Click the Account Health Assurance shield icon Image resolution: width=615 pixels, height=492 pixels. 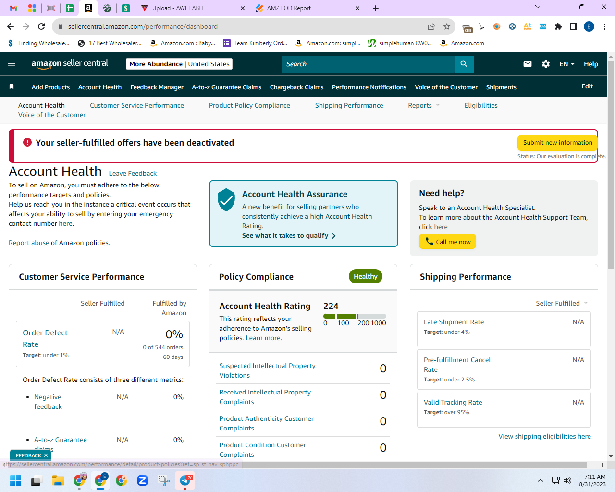pyautogui.click(x=226, y=200)
